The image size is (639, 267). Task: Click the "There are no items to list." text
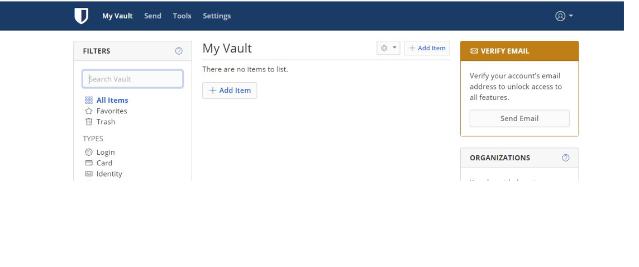[x=245, y=69]
